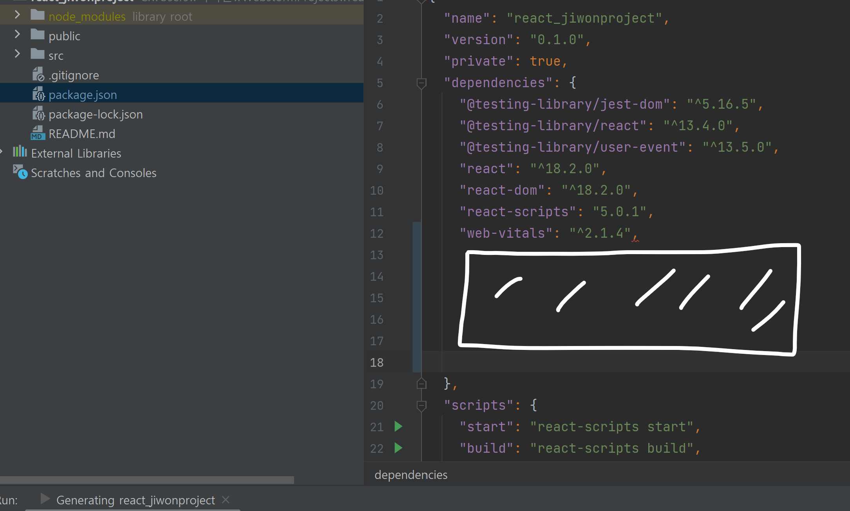Run the build script gutter icon

398,448
